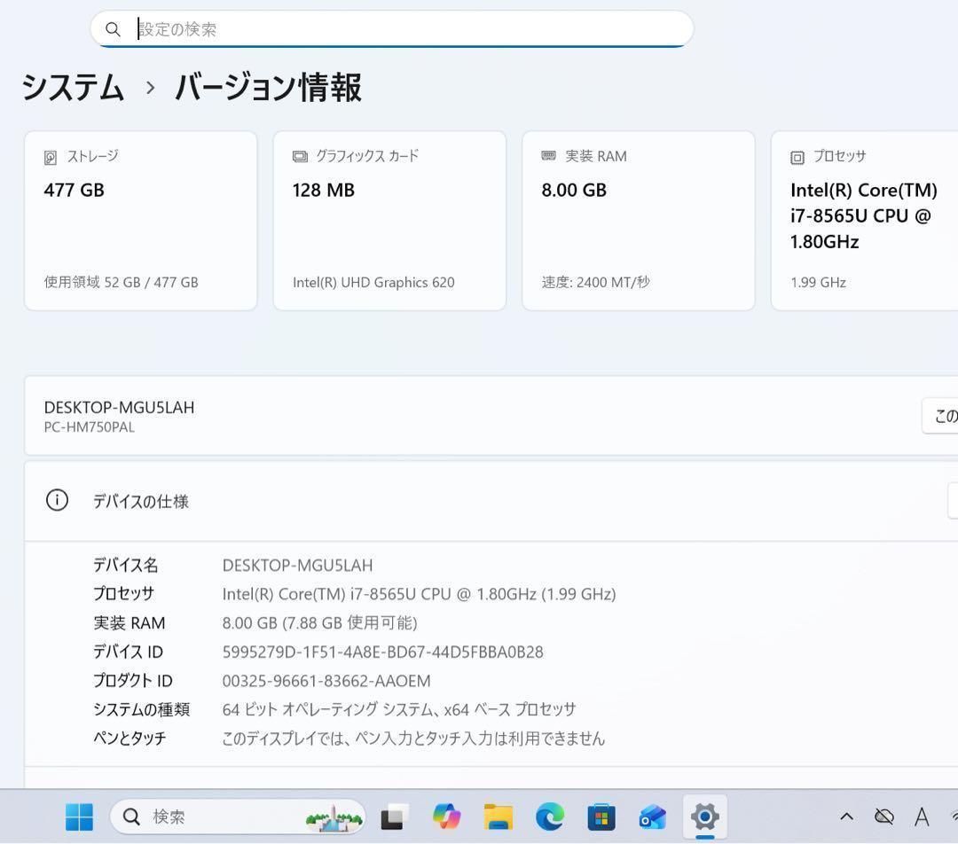Click the info icon beside デバイスの仕様
The height and width of the screenshot is (844, 958).
tap(57, 500)
